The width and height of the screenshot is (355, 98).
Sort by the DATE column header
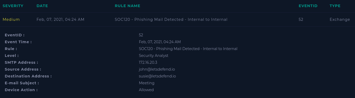click(42, 6)
